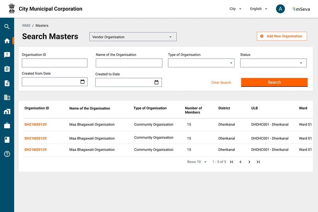Open the calendar picker for Created from Date
318x212 pixels.
click(x=83, y=82)
